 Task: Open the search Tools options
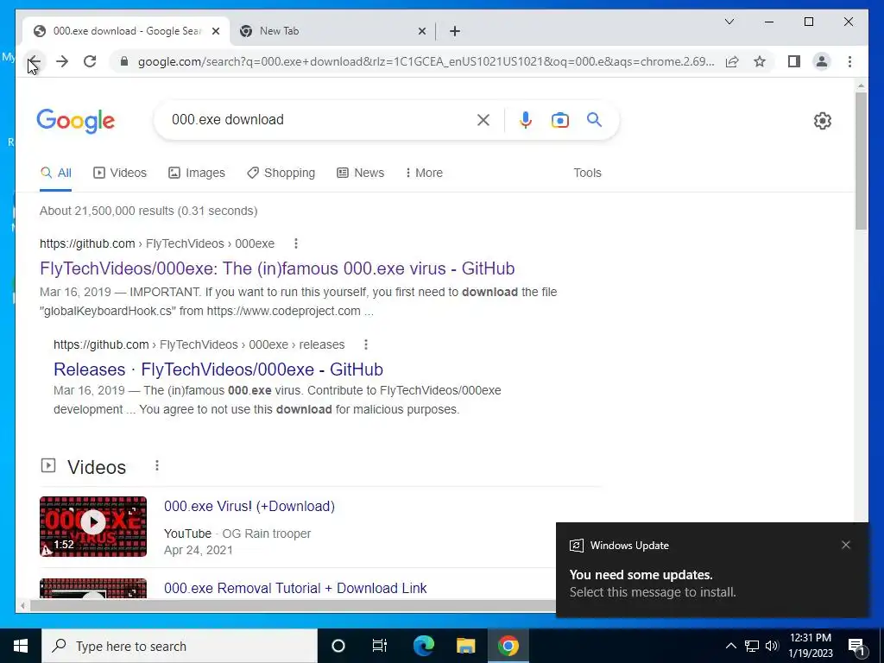(x=587, y=173)
